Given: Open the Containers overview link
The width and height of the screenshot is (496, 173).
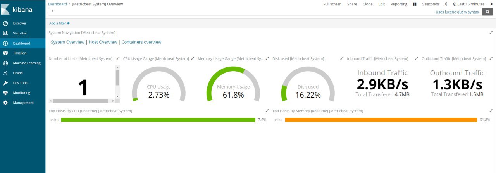Looking at the screenshot, I should (141, 42).
